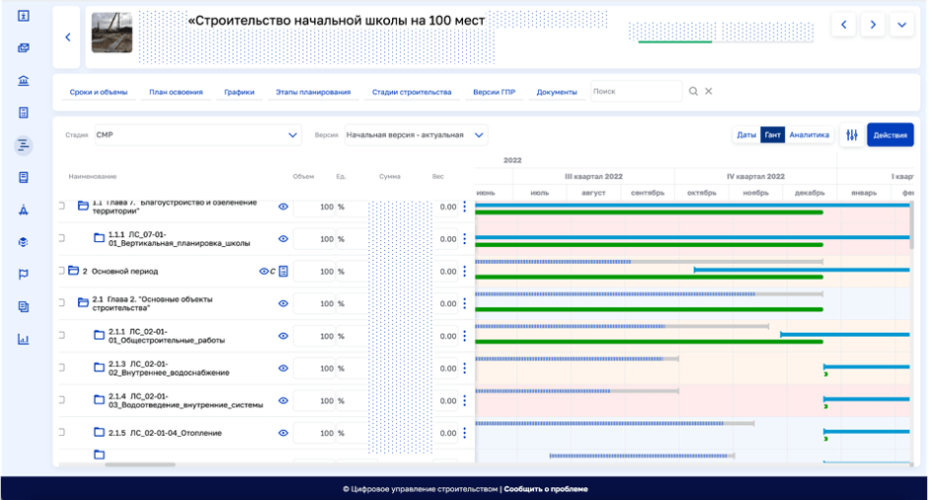Open the Gantt chart icon in the left sidebar
929x500 pixels.
pyautogui.click(x=23, y=145)
